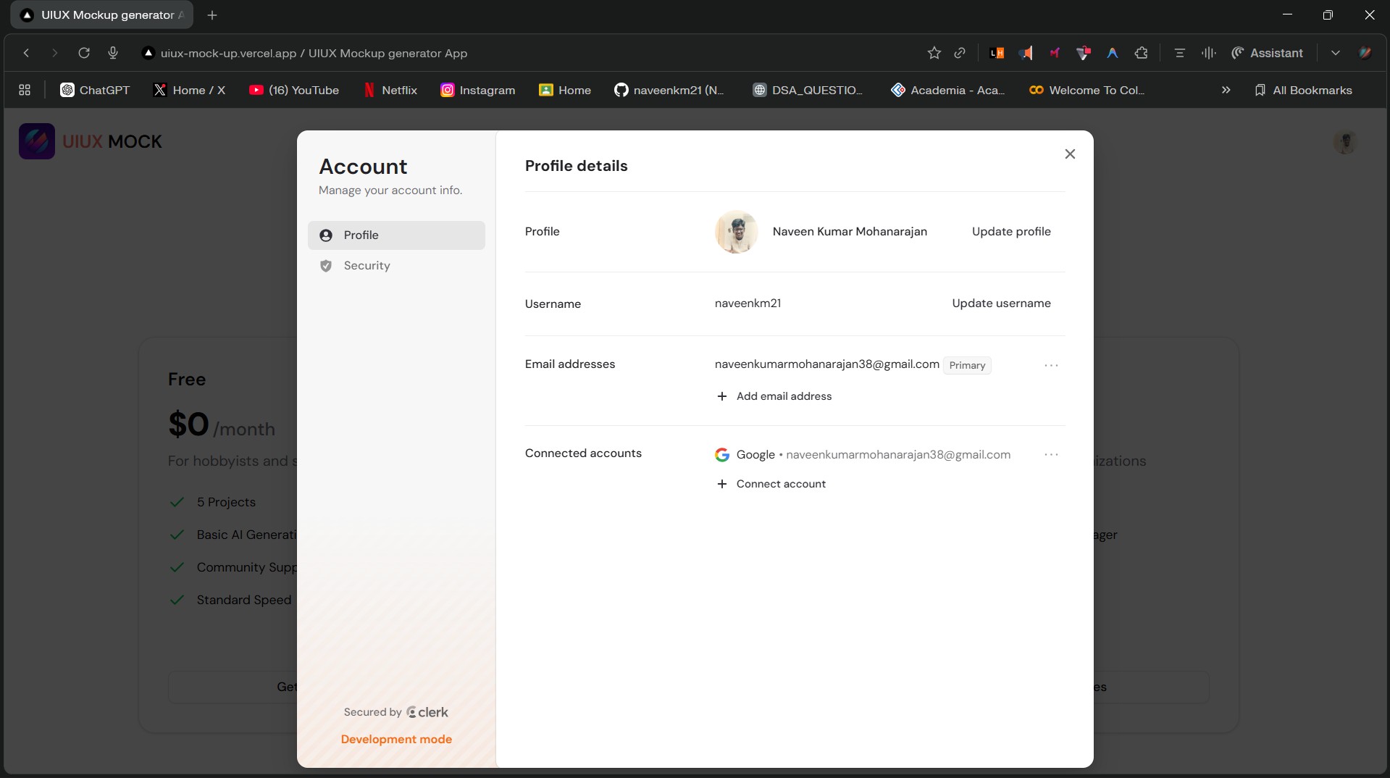This screenshot has width=1390, height=778.
Task: Open the Welcome To Col bookmark
Action: point(1087,90)
